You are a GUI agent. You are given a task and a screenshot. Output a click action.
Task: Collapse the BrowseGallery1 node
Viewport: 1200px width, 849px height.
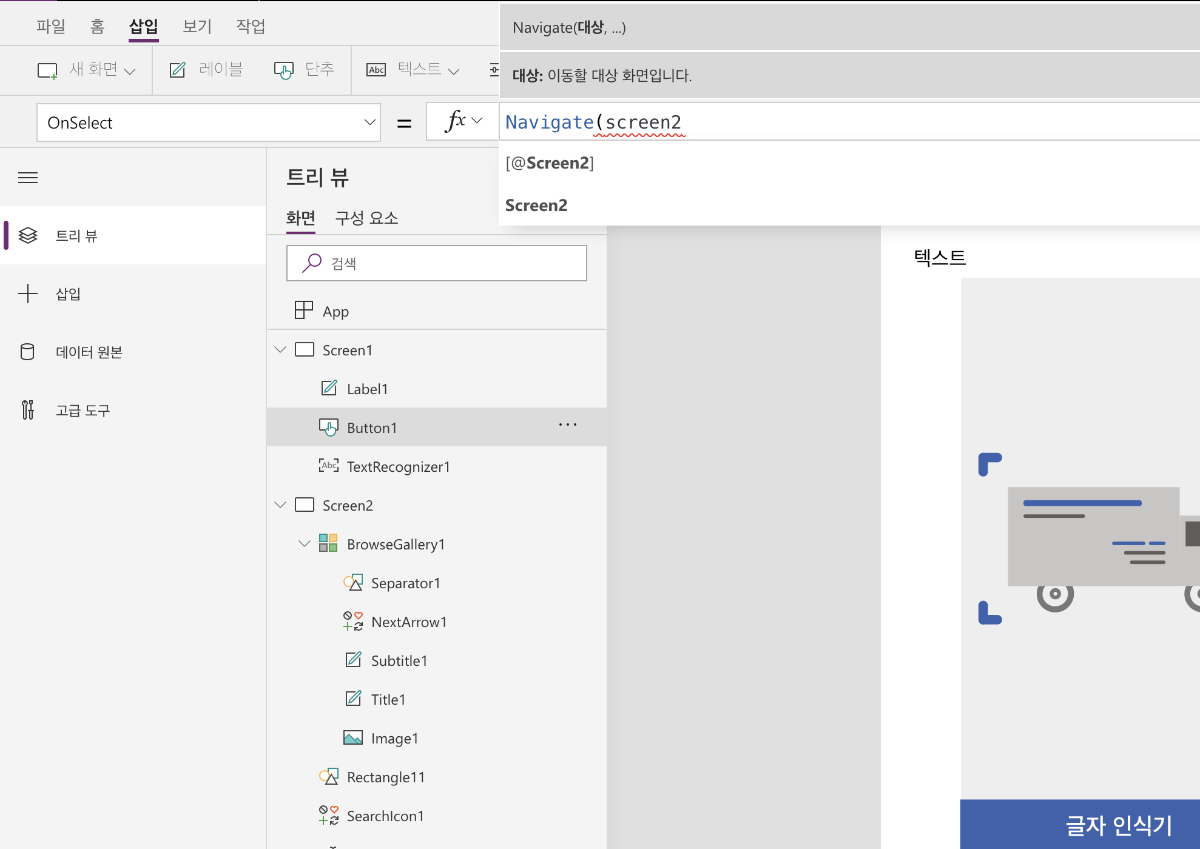305,544
